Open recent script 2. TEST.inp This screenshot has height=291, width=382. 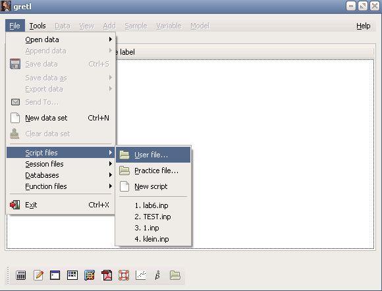pos(153,217)
